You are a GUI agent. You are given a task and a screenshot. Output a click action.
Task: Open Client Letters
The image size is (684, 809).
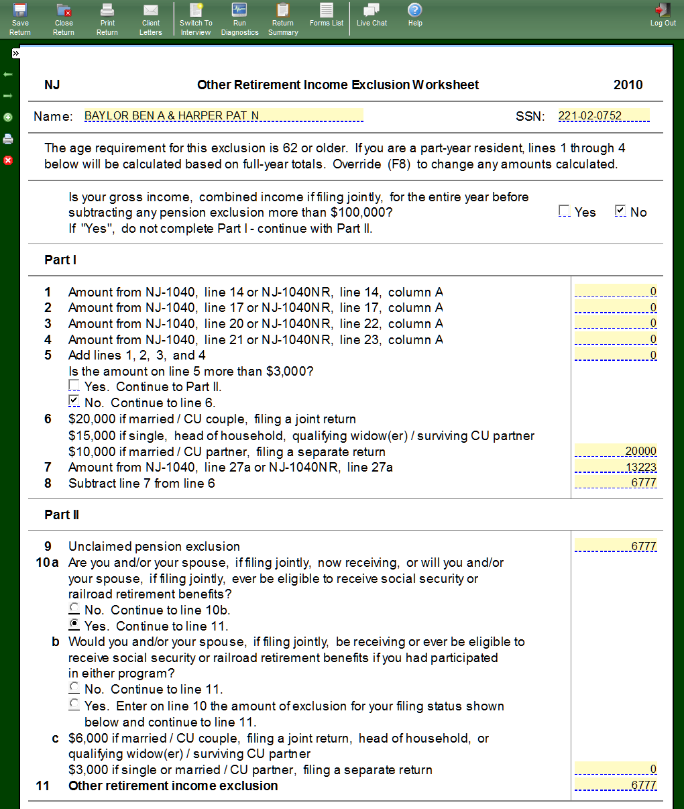click(151, 18)
